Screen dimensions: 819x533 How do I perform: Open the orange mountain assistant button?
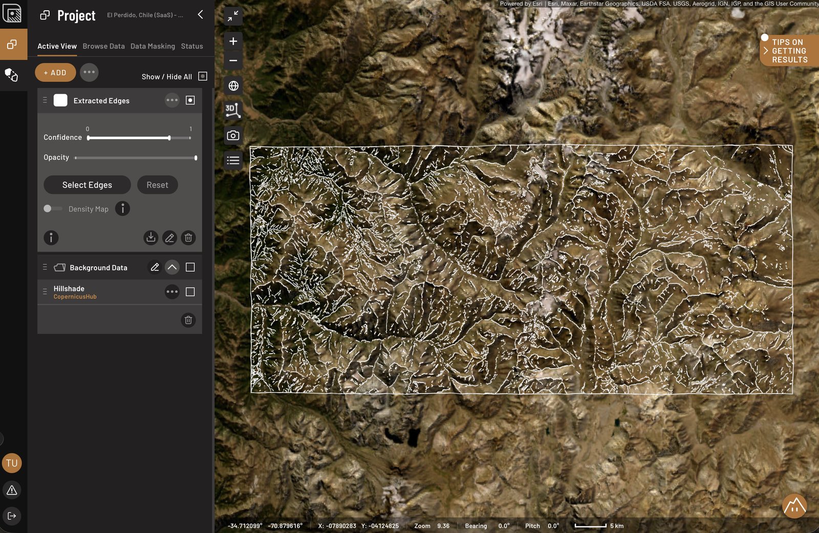(x=794, y=506)
